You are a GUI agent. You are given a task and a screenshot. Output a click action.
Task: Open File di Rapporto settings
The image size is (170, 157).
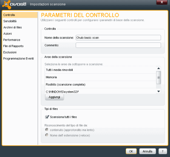click(x=20, y=46)
